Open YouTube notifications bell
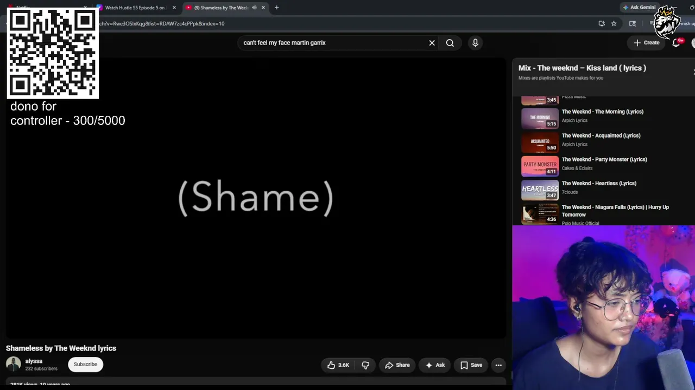Image resolution: width=695 pixels, height=390 pixels. click(677, 43)
